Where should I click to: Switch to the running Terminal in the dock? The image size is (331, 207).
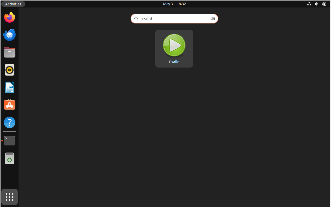pos(10,141)
